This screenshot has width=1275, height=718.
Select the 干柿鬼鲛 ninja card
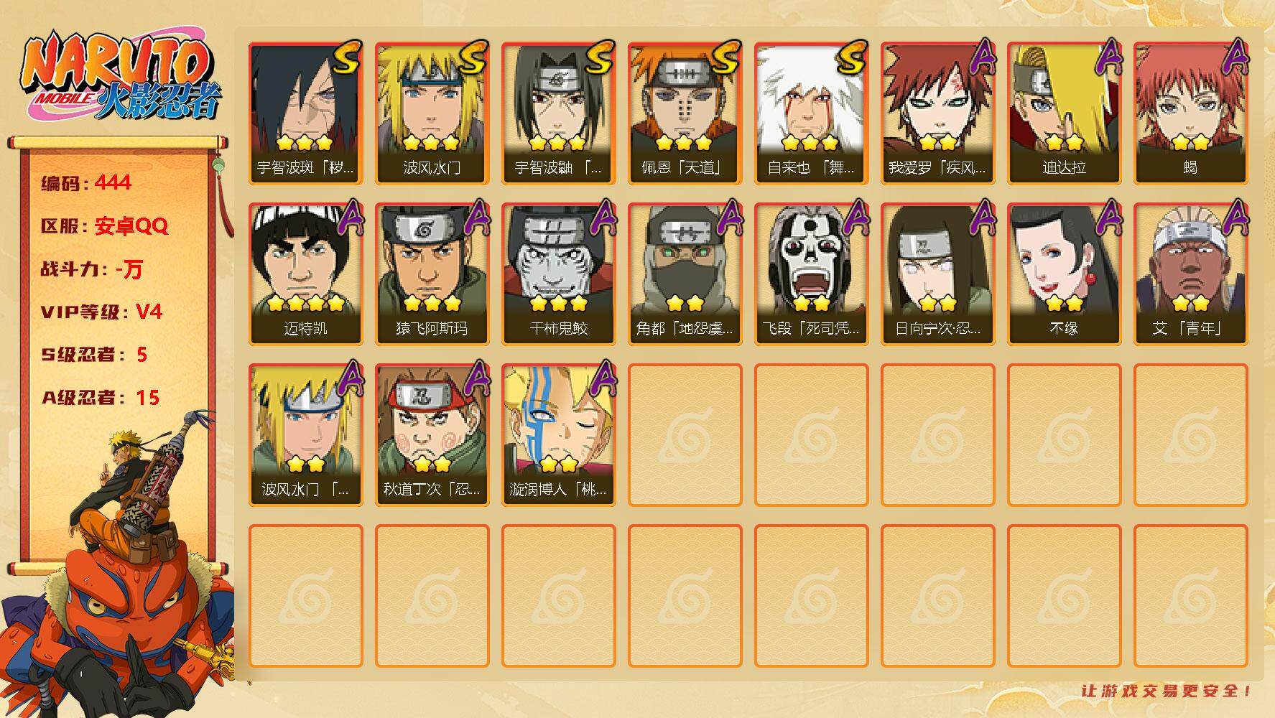[558, 274]
